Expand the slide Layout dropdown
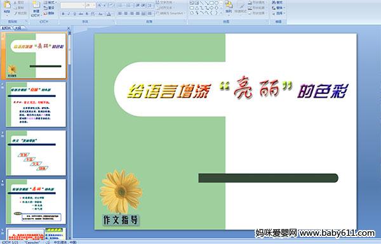This screenshot has height=244, width=381. 50,3
